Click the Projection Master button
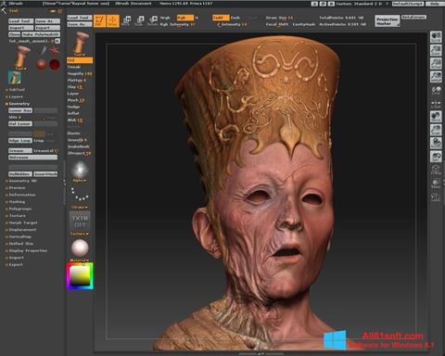 click(x=388, y=21)
